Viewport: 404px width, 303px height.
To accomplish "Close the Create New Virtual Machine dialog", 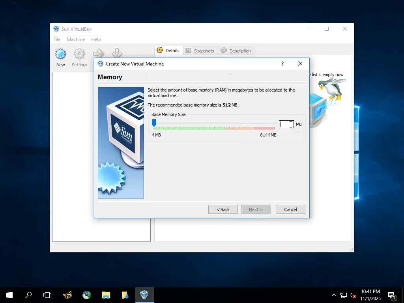I will (300, 64).
